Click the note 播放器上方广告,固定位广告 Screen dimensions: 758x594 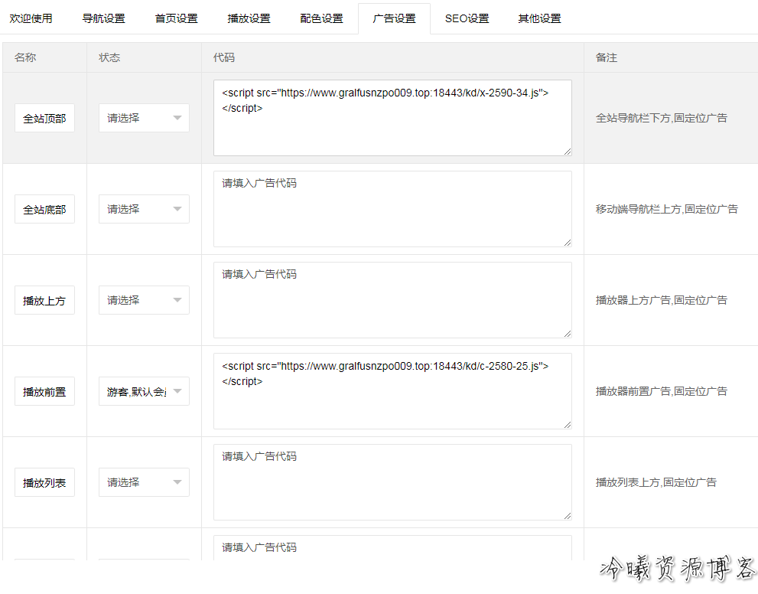point(662,300)
